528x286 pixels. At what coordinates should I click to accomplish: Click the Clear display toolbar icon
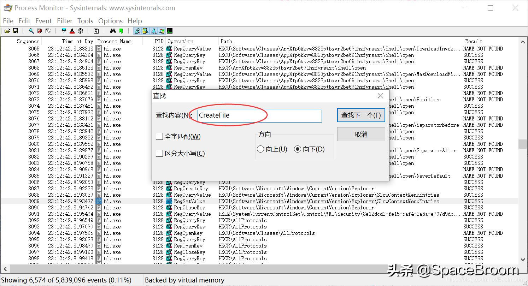tap(48, 31)
